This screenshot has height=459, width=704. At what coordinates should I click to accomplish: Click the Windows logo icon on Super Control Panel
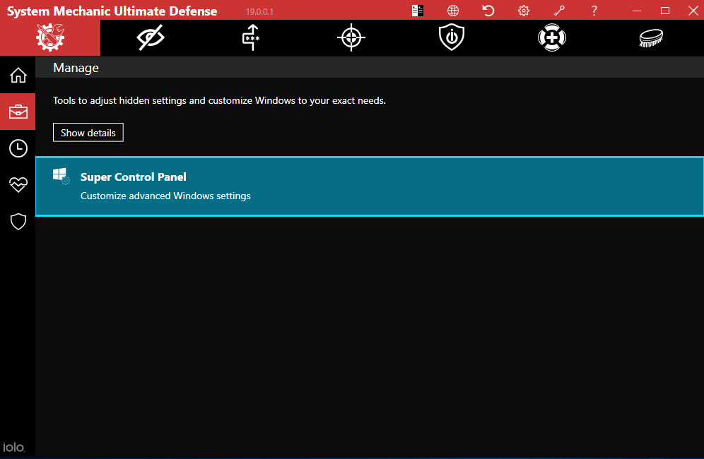click(x=61, y=176)
